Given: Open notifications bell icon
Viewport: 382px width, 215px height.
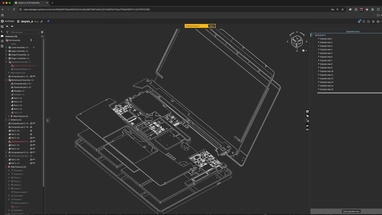Looking at the screenshot, I should (x=359, y=21).
